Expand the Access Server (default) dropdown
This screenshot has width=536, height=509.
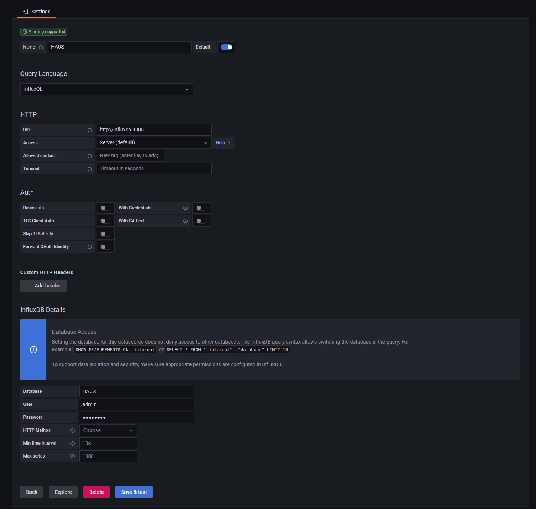click(154, 143)
